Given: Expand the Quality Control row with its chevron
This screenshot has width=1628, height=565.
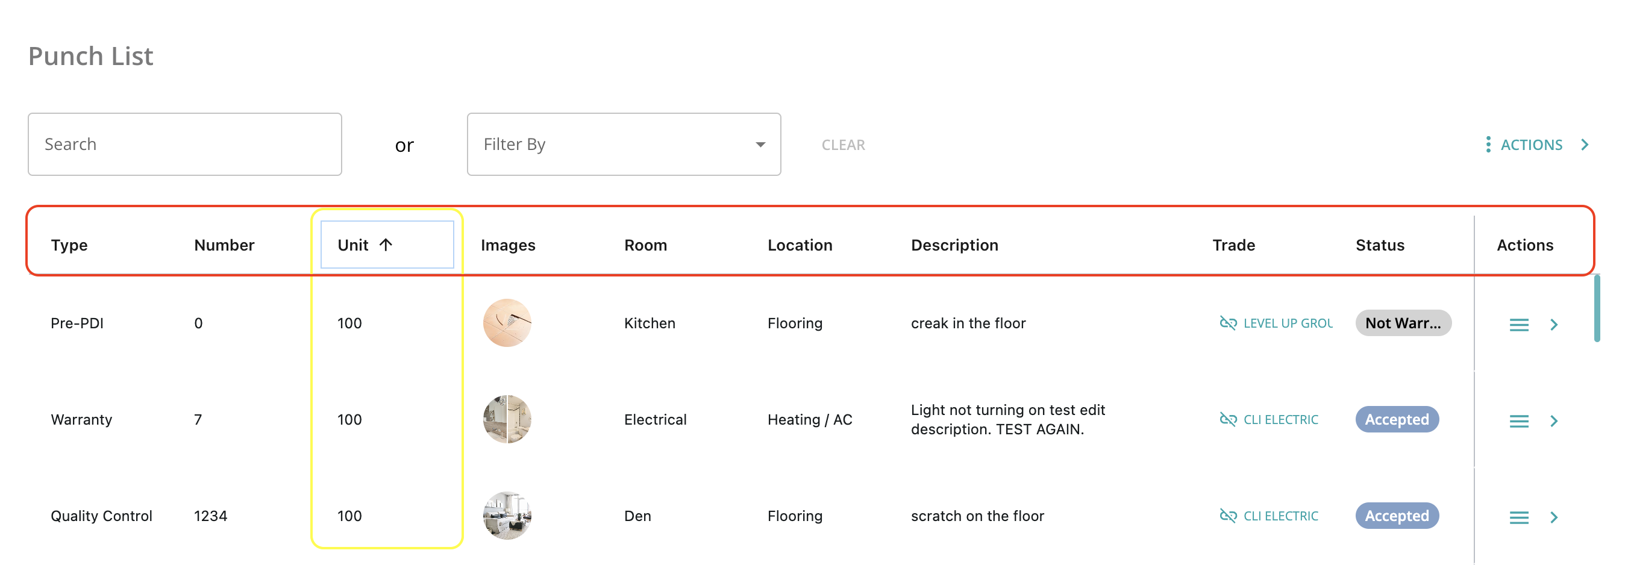Looking at the screenshot, I should [x=1554, y=517].
